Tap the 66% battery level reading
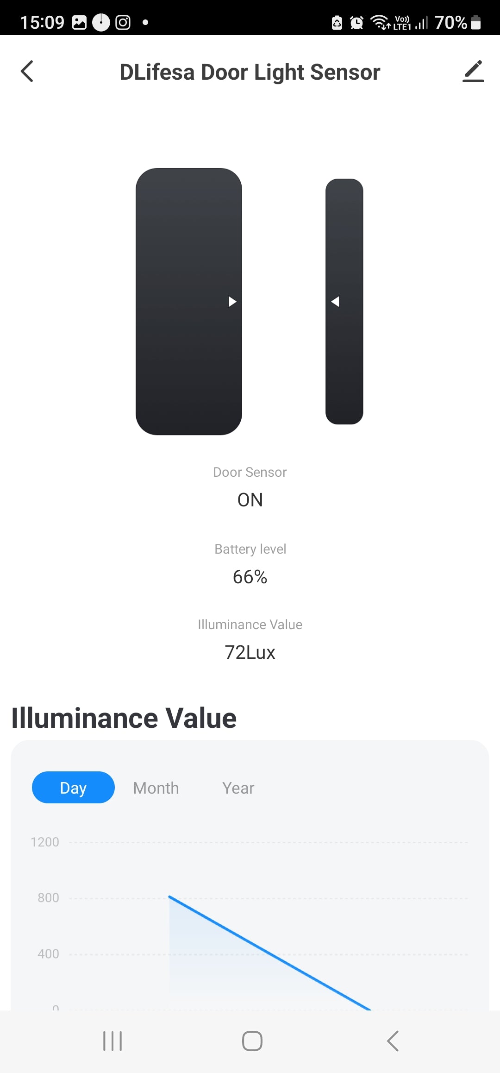 point(250,577)
